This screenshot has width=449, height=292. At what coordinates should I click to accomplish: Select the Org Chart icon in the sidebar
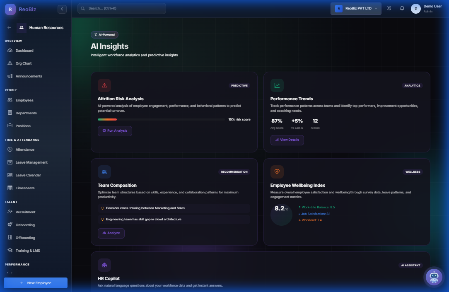(10, 63)
